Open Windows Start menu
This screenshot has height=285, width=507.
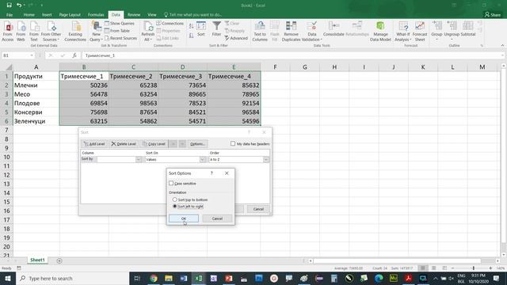(x=8, y=278)
